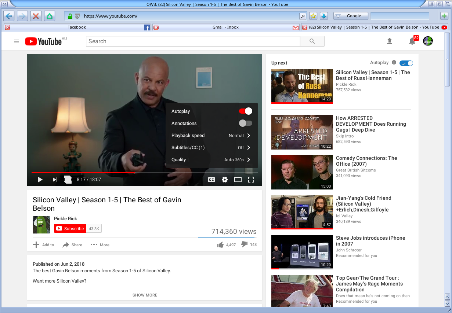Open the Pickle Rick channel avatar
Screen dimensions: 452x313
(41, 225)
